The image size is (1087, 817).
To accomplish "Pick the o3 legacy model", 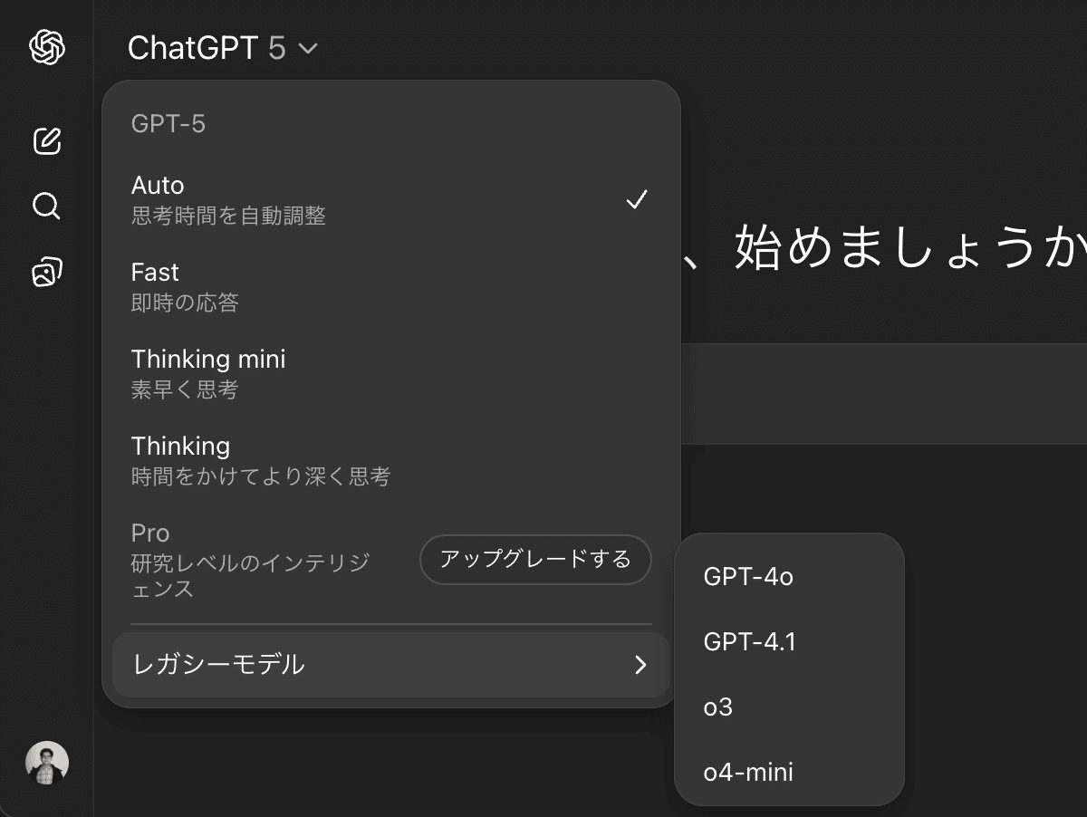I will (718, 706).
